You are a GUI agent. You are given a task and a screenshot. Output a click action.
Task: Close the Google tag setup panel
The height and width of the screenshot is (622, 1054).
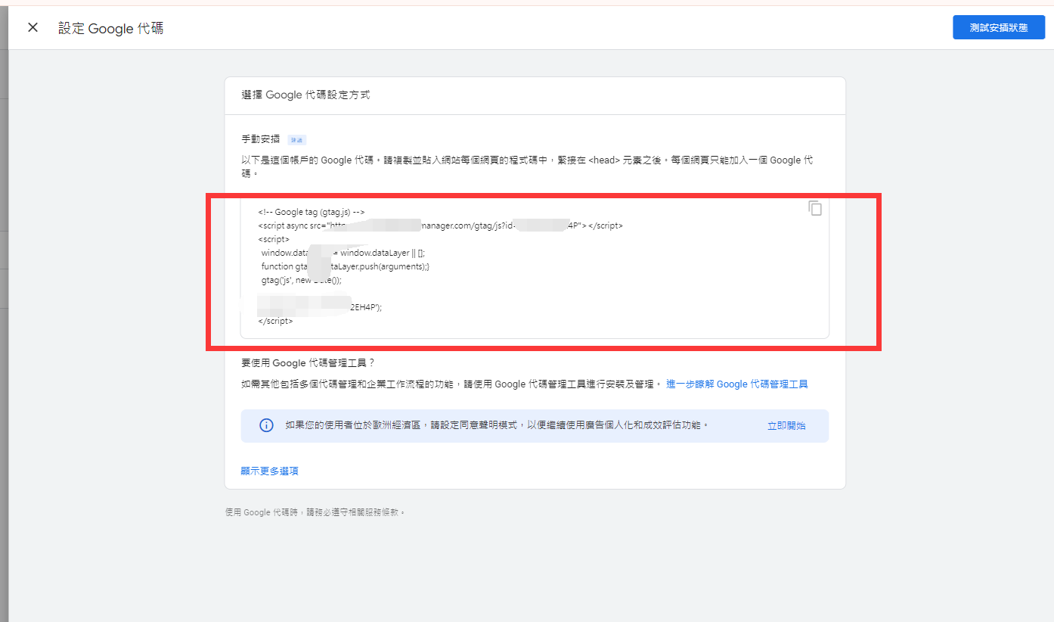pos(33,28)
